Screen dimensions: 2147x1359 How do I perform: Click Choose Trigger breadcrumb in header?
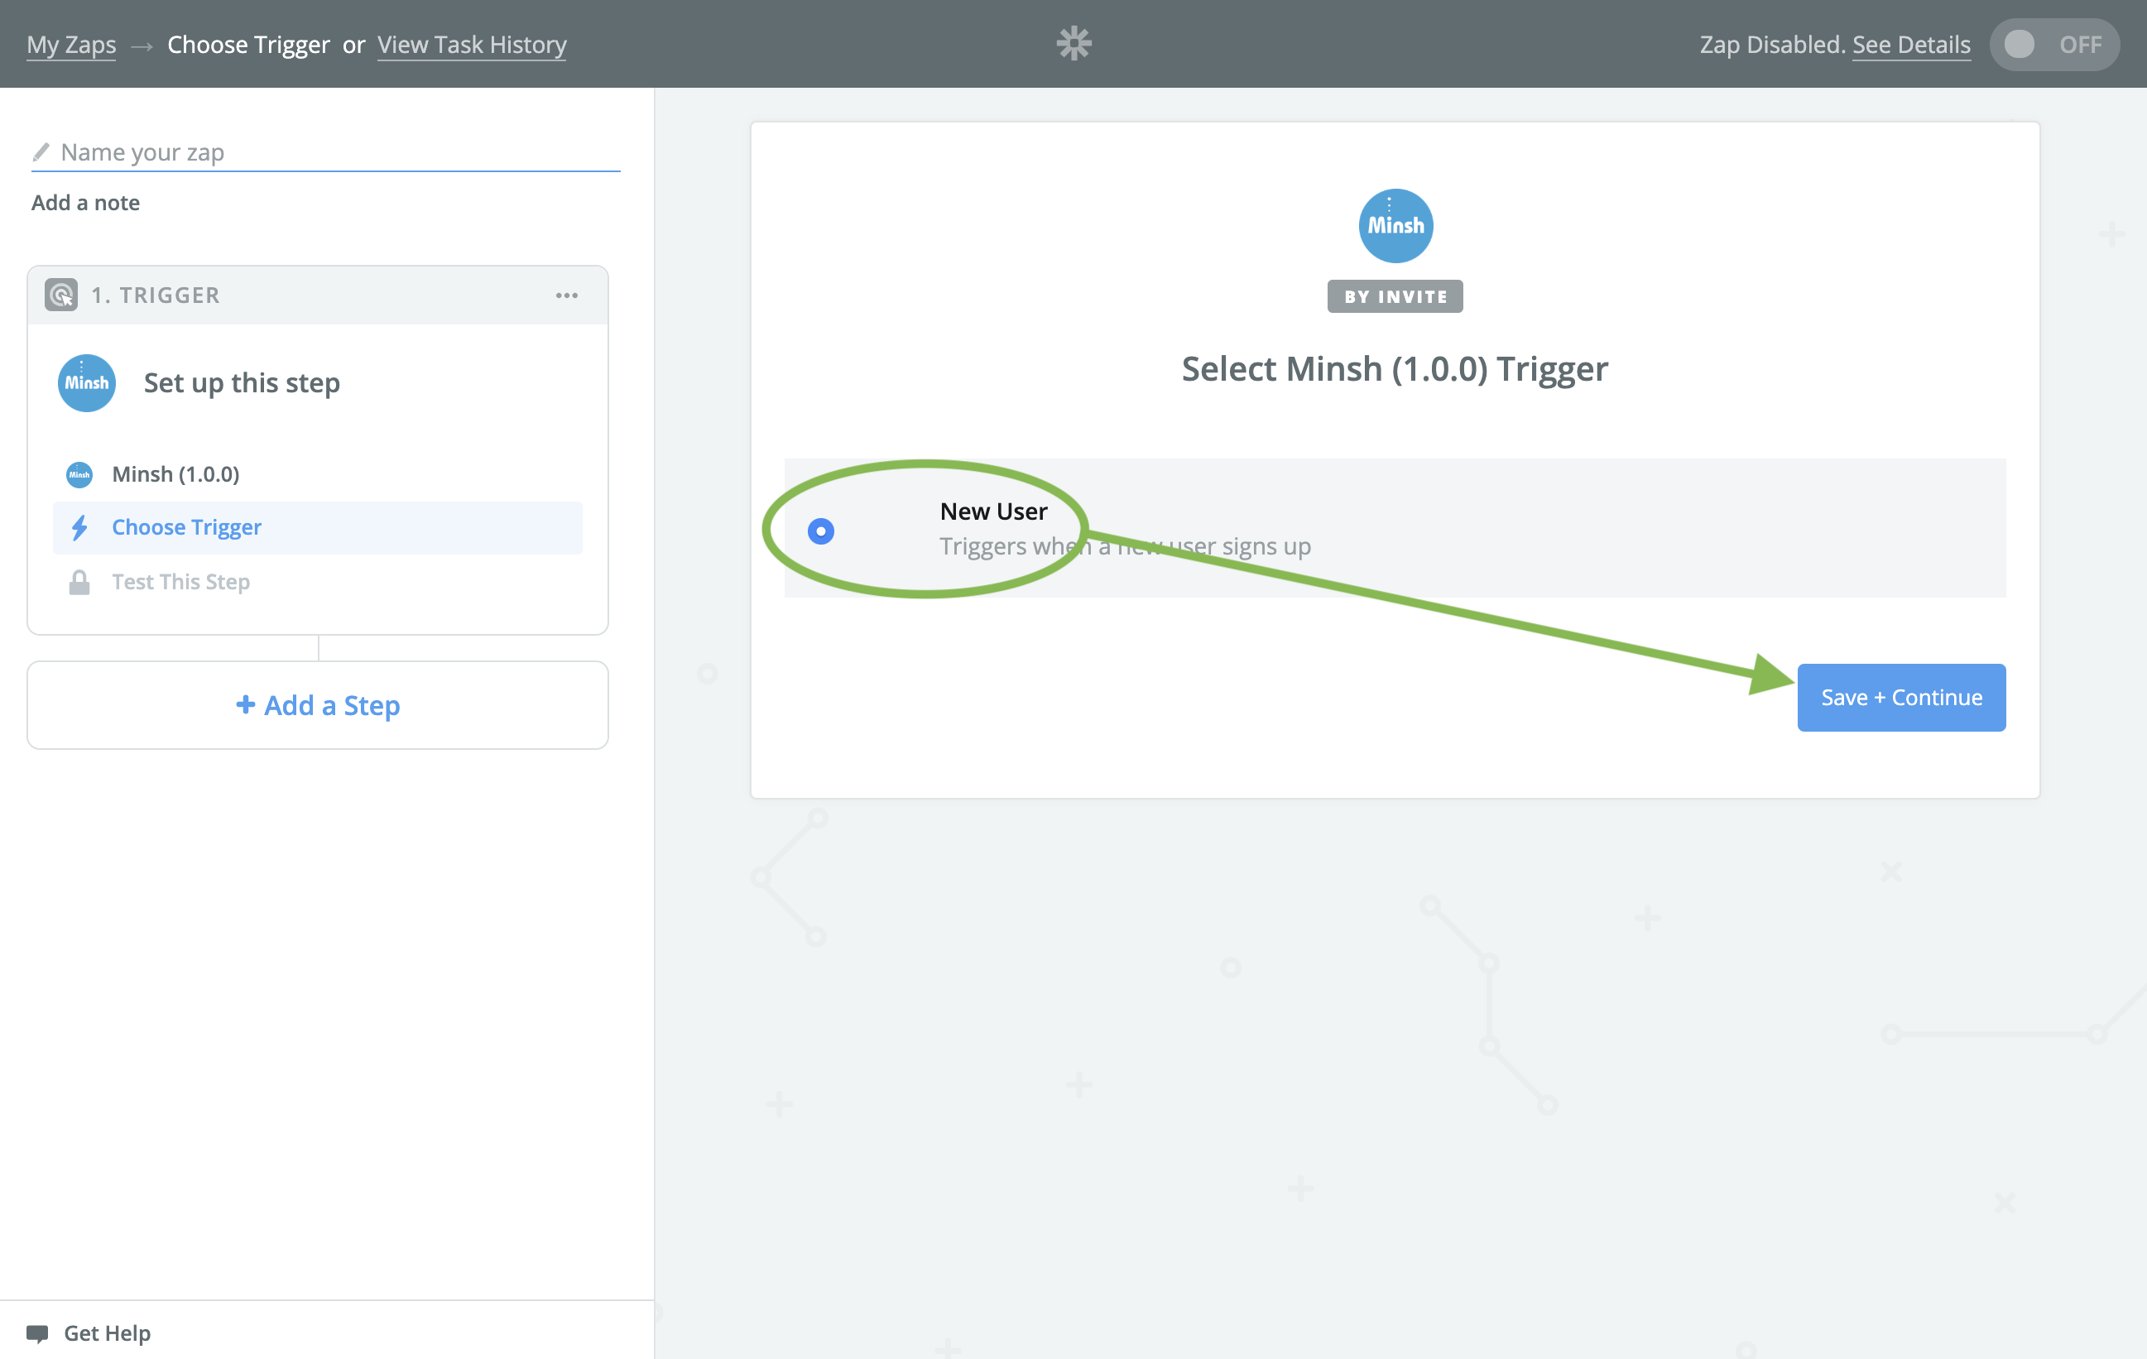click(x=249, y=45)
